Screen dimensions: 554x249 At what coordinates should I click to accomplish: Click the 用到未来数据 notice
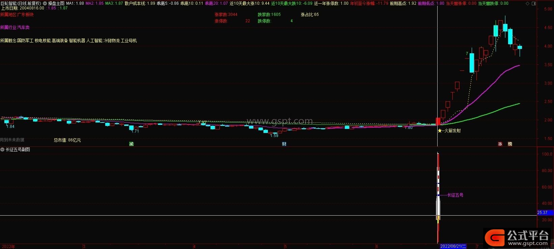[x=12, y=140]
